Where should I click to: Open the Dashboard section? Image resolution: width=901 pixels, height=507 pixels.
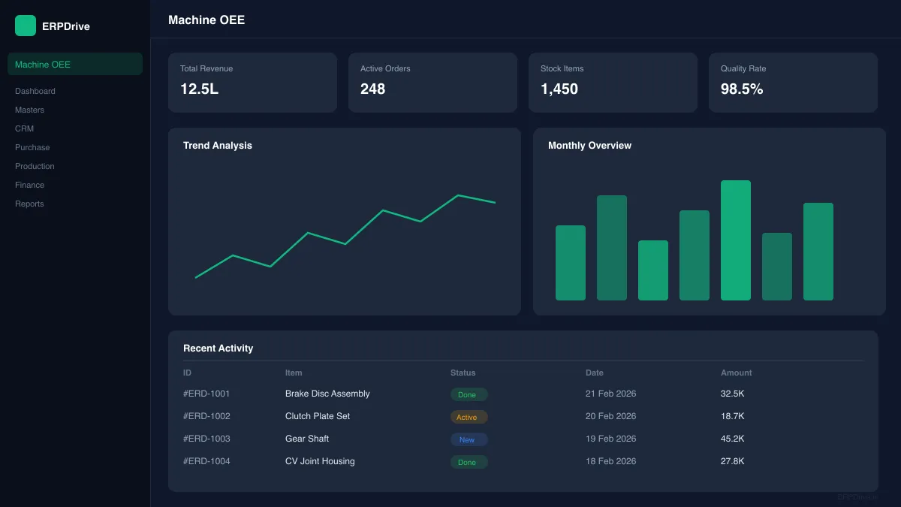(35, 91)
